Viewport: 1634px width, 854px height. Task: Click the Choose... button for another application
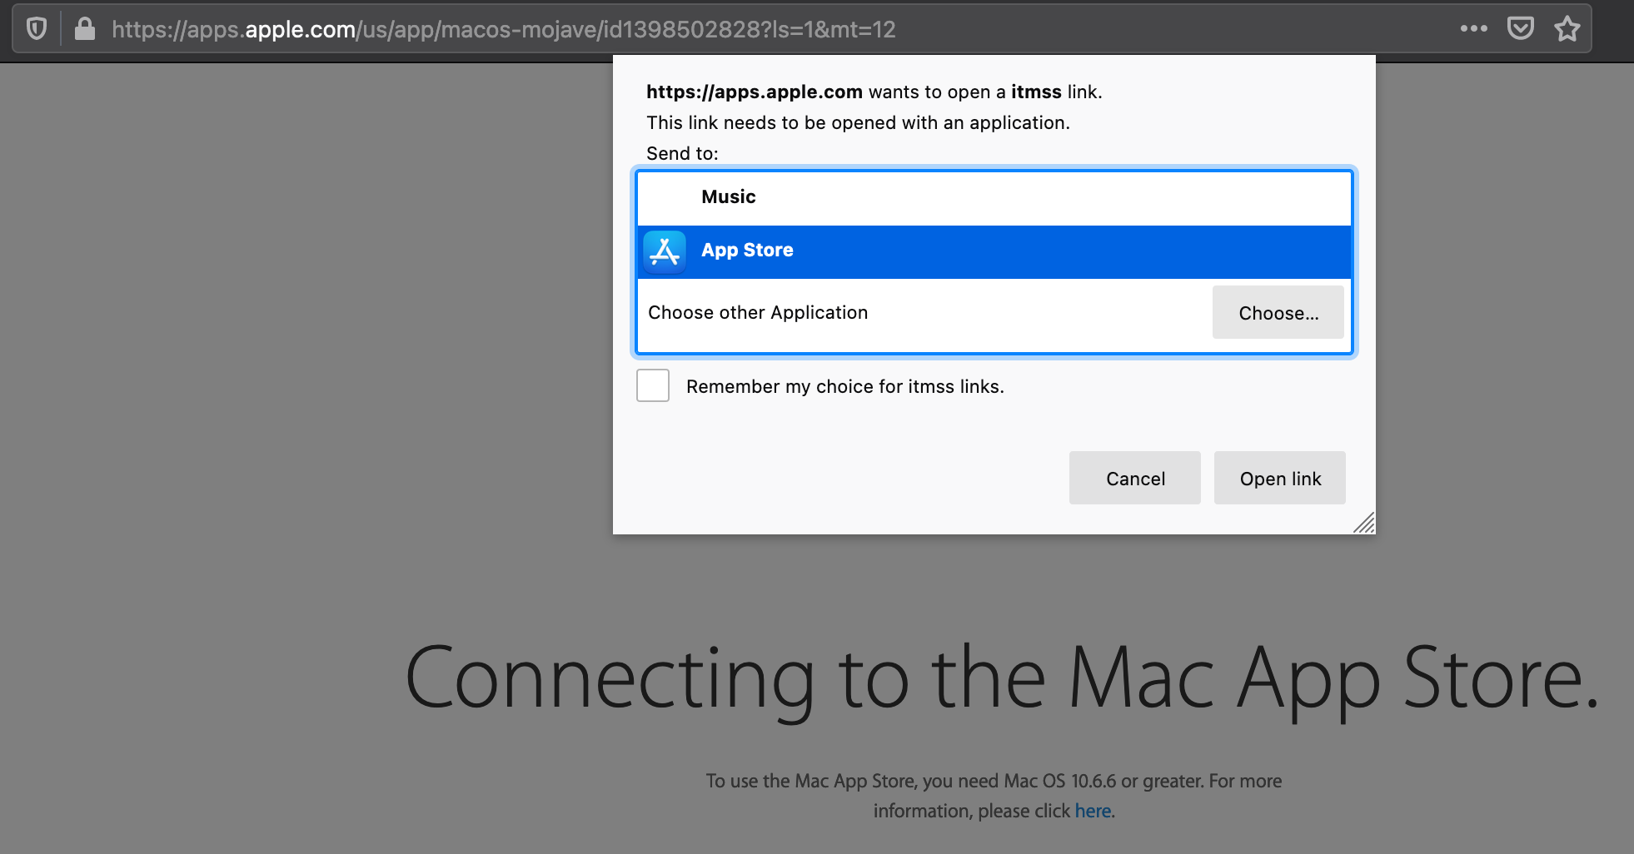[x=1278, y=313]
